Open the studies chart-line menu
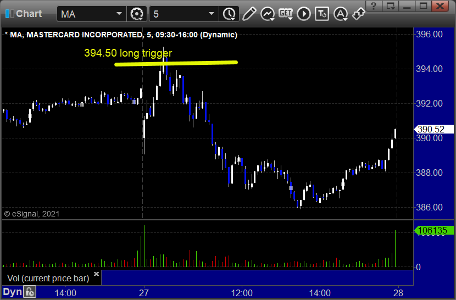 click(267, 14)
